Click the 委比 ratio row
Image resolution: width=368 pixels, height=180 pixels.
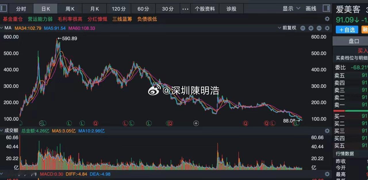[350, 67]
